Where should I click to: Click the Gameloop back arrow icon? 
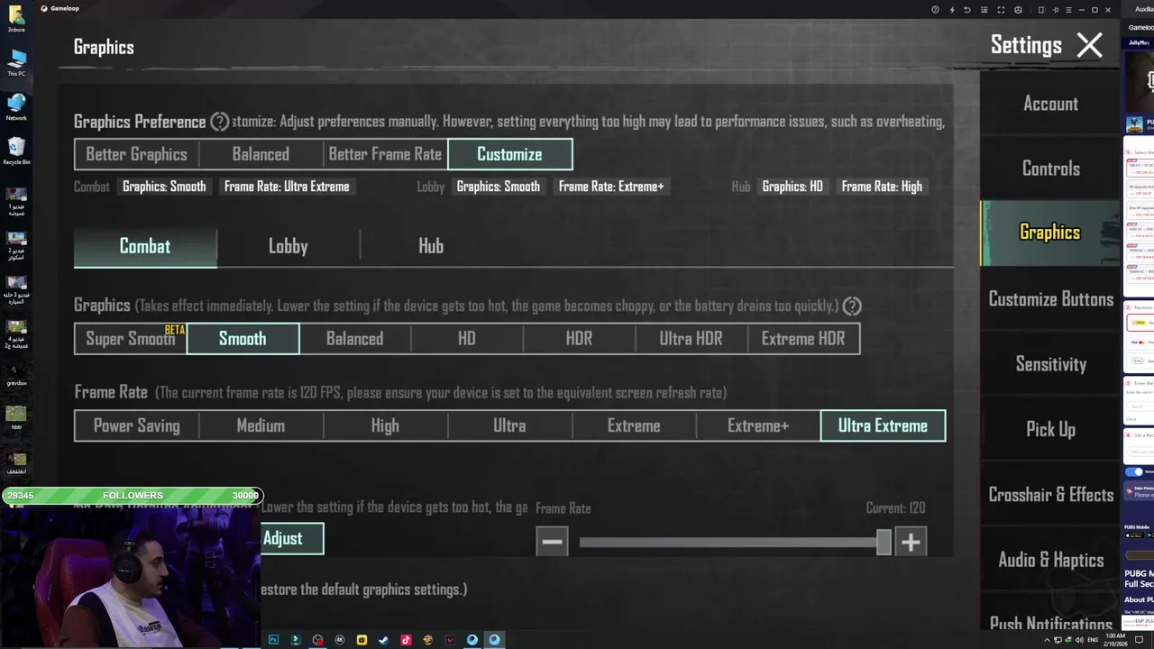[967, 10]
